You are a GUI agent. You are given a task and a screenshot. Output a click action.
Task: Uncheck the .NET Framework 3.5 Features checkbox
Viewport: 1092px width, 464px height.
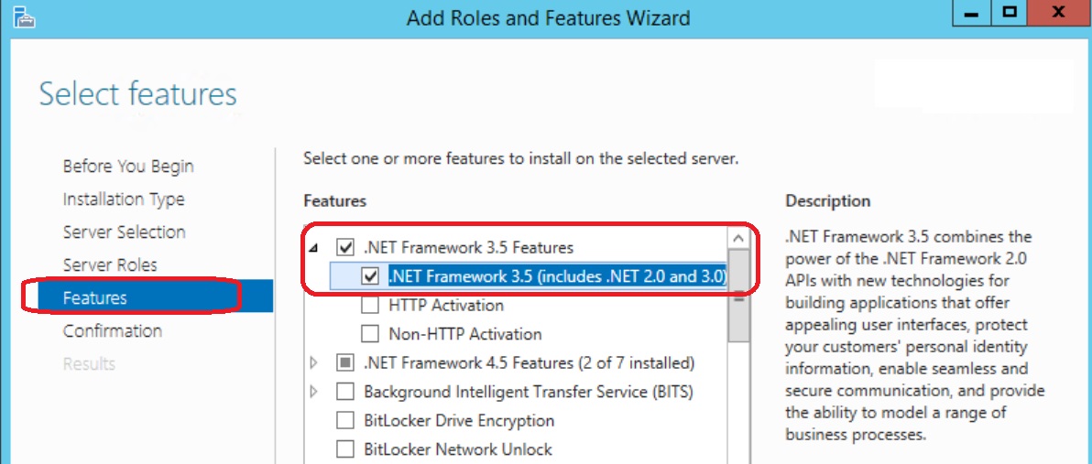345,247
